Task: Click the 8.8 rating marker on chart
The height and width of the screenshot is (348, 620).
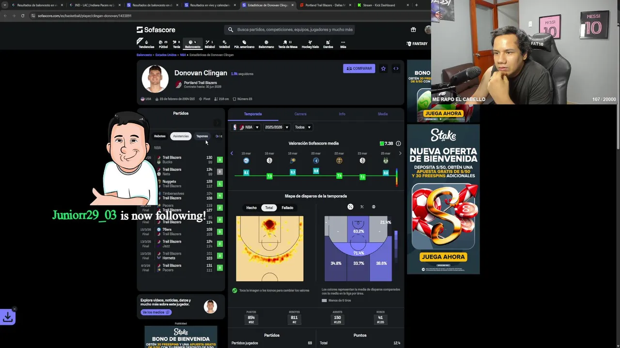Action: [316, 171]
